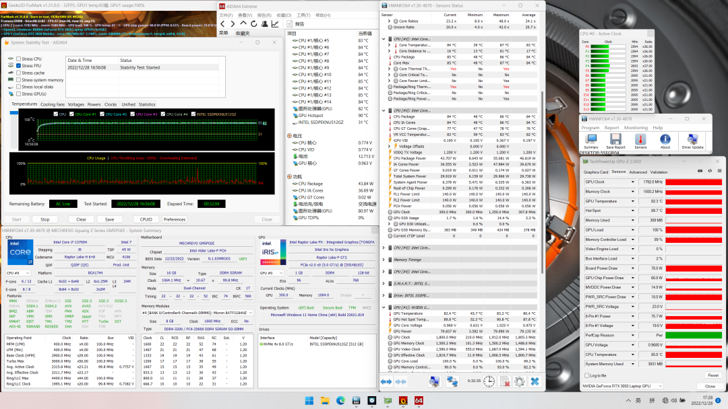The image size is (728, 409).
Task: Click the settings gear in HWiNFO sensors footer
Action: tap(519, 381)
